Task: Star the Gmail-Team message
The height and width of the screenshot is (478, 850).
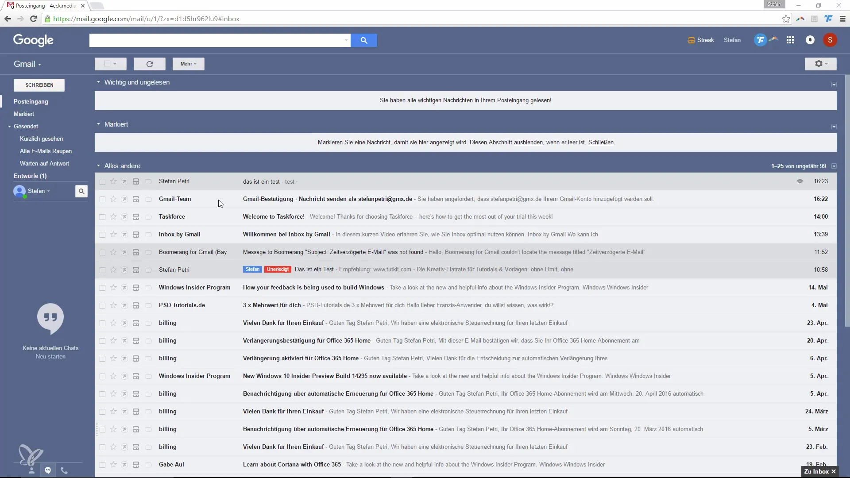Action: 113,199
